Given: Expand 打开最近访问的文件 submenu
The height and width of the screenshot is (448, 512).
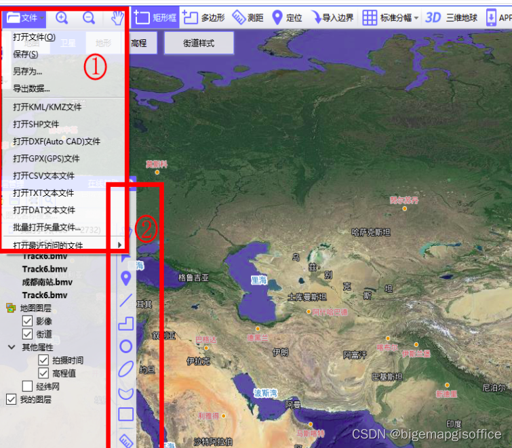Looking at the screenshot, I should (x=64, y=245).
